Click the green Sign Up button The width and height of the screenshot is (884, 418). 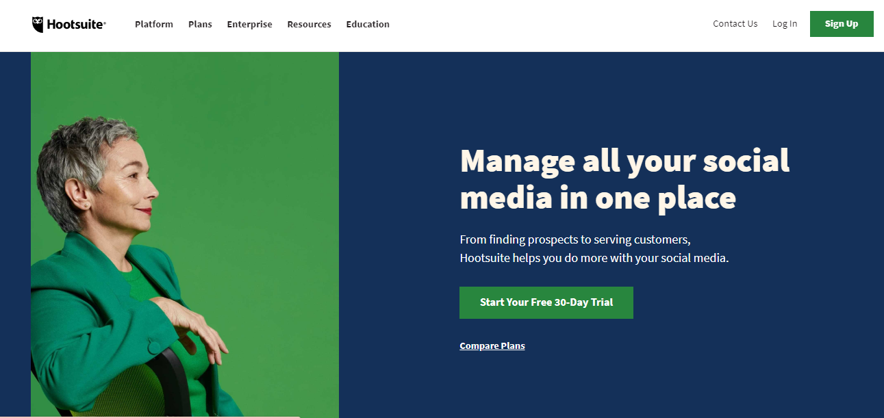[x=842, y=24]
